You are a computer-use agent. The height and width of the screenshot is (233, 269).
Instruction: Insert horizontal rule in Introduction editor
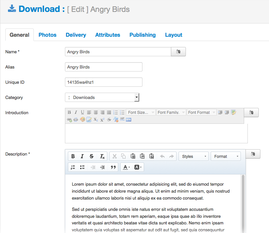click(122, 119)
